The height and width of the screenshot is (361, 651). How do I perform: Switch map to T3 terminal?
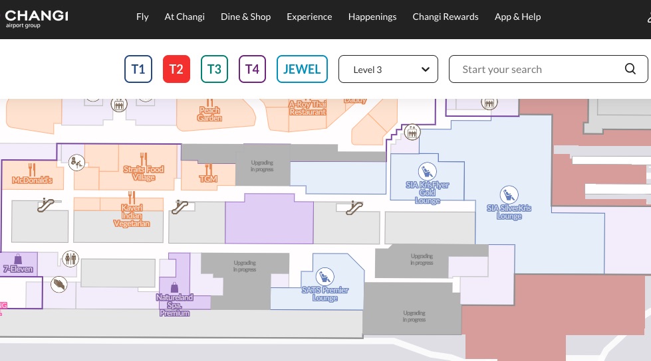[x=214, y=69]
